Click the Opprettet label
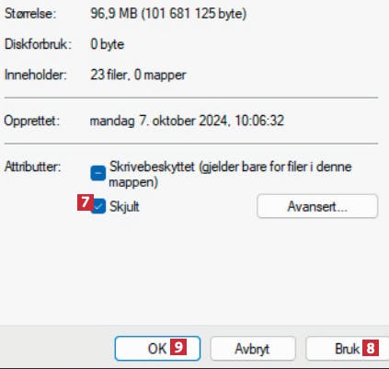 coord(31,121)
